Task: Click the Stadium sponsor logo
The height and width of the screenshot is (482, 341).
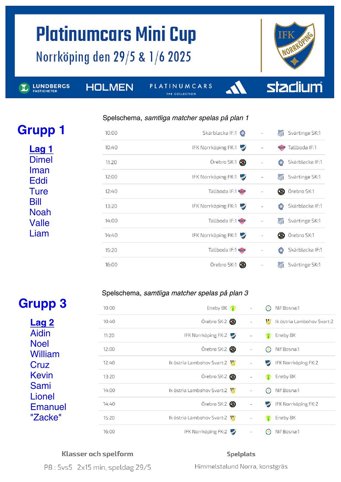Action: click(x=294, y=87)
